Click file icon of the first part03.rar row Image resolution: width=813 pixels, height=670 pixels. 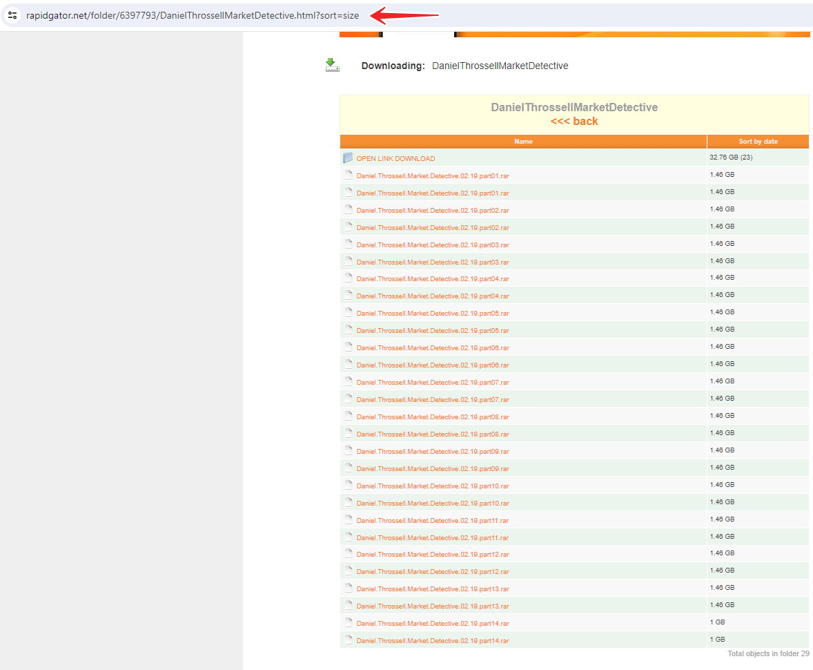pos(349,244)
